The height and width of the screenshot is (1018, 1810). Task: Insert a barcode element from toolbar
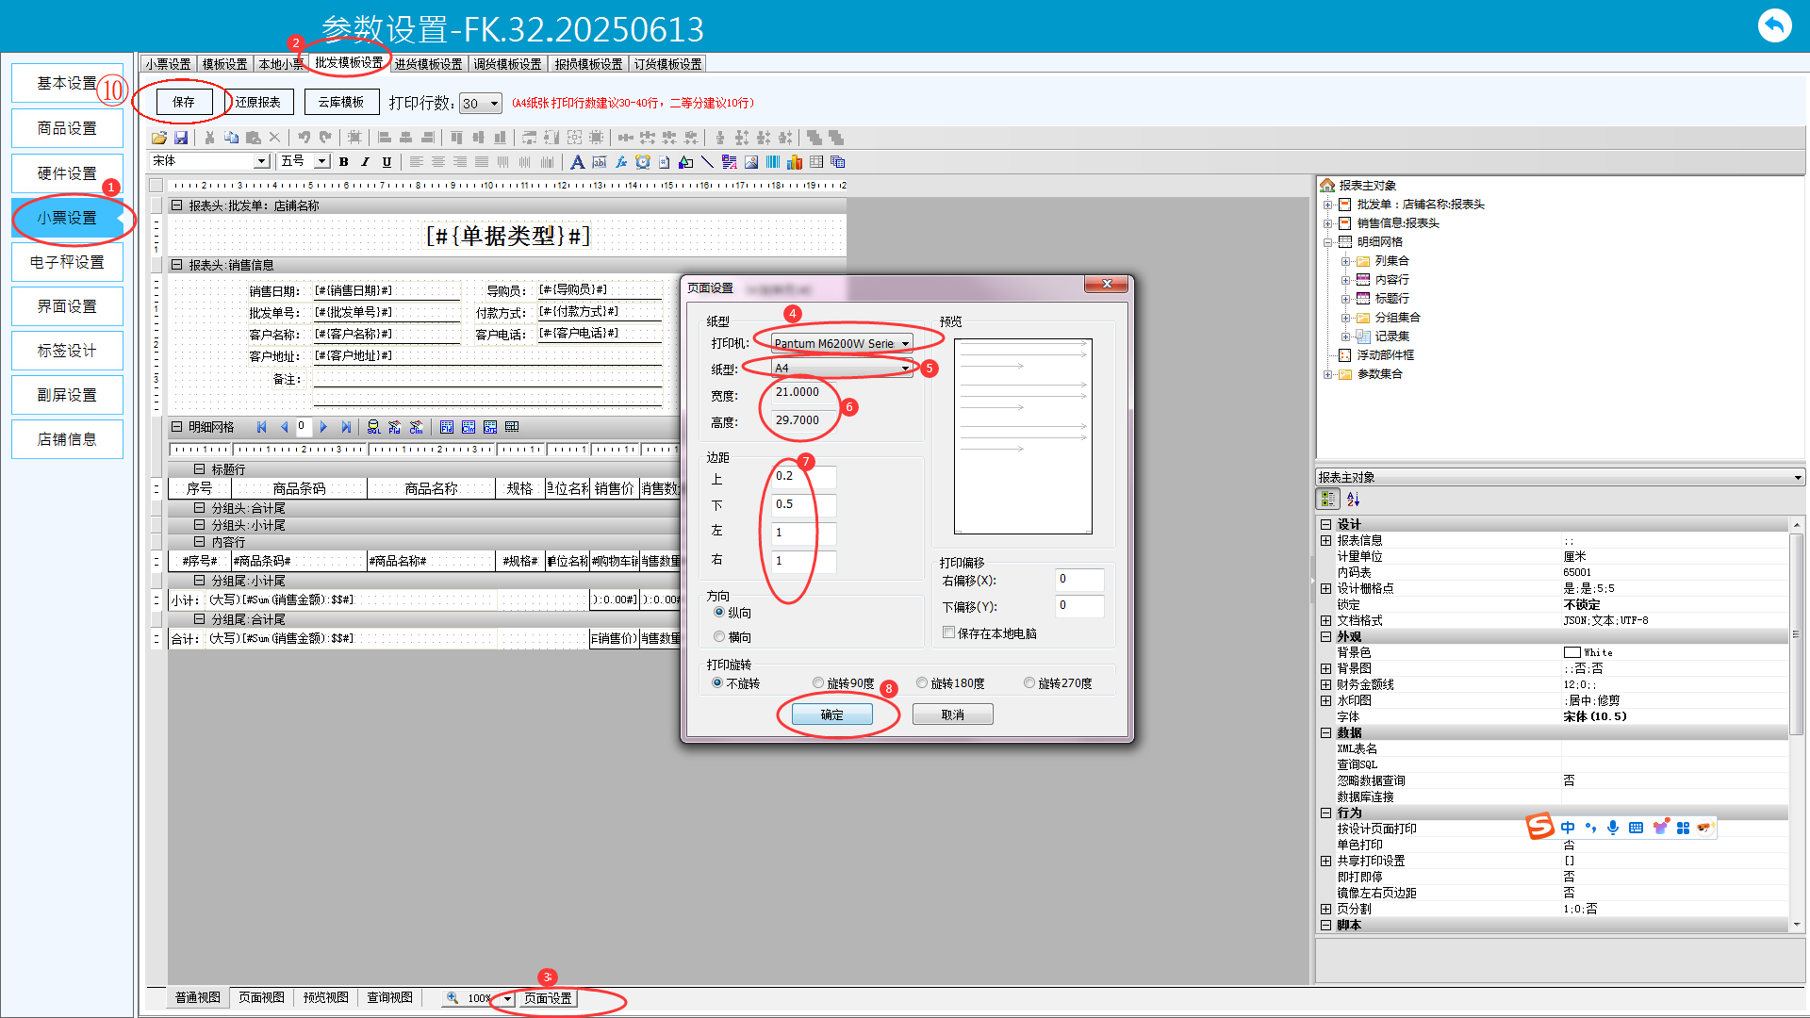pyautogui.click(x=773, y=162)
